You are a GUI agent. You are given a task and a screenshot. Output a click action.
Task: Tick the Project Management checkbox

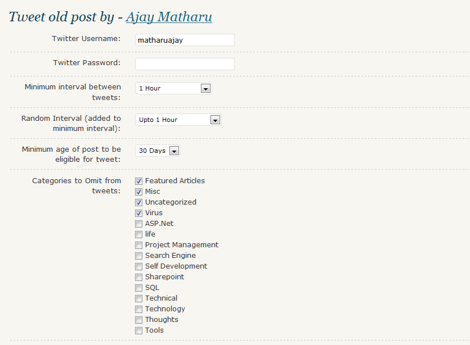coord(138,246)
